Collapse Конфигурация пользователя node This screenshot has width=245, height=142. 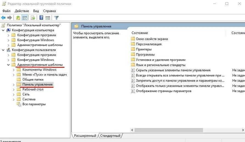(x=3, y=50)
